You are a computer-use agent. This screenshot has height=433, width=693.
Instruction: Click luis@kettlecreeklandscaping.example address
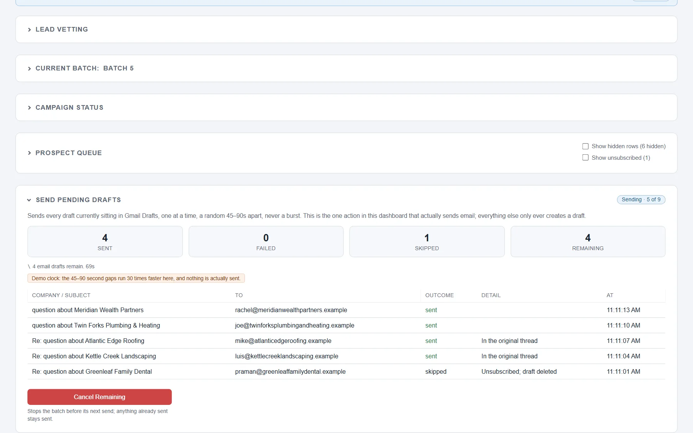[x=286, y=356]
